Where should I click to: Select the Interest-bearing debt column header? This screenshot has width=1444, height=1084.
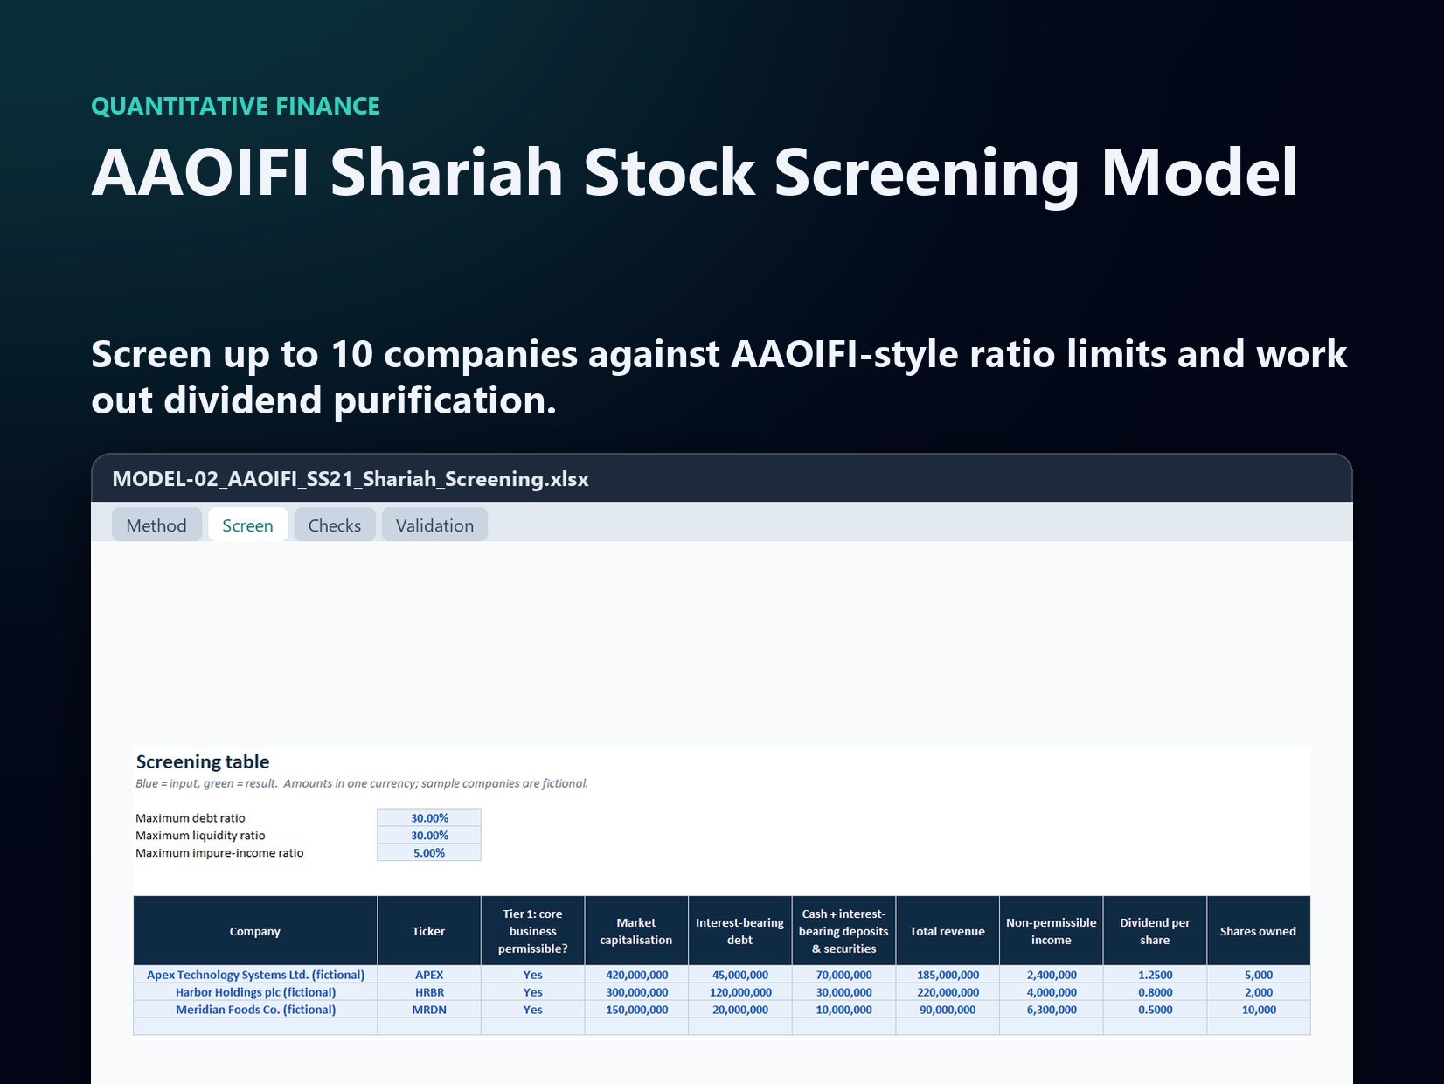(x=740, y=931)
